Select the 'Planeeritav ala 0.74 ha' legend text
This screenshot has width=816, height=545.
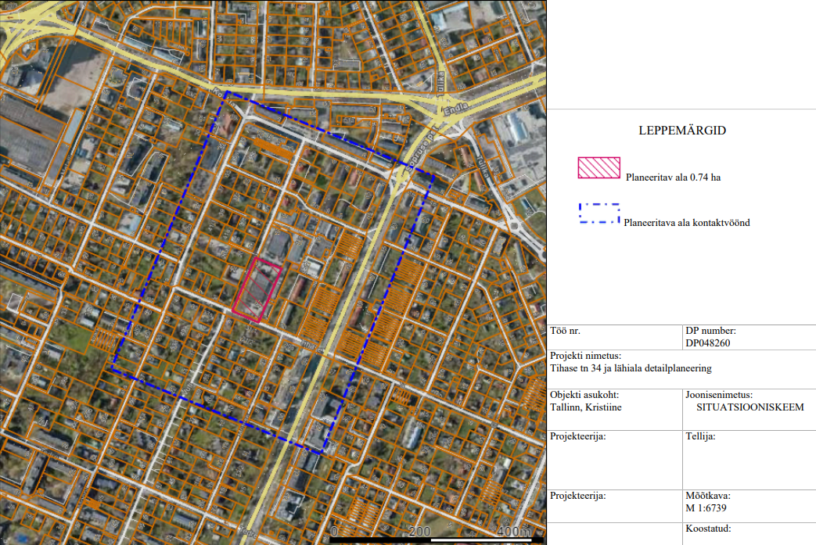673,177
